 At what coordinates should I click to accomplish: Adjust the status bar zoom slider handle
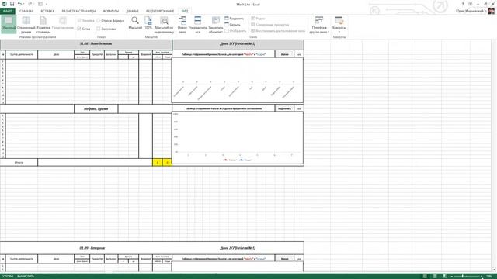463,277
